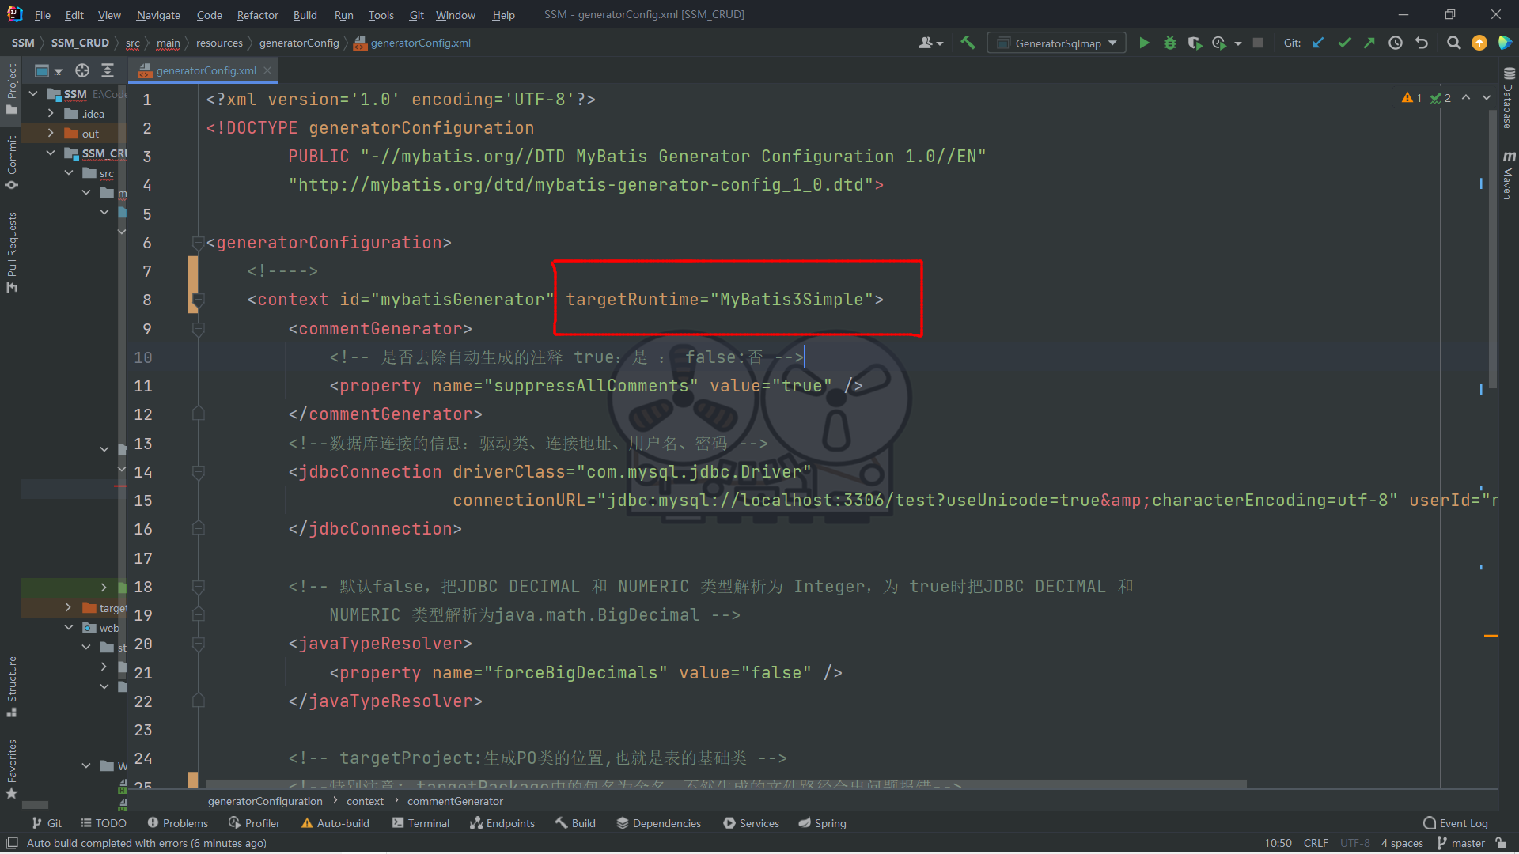The width and height of the screenshot is (1519, 854).
Task: Build project with the hammer icon
Action: (x=968, y=43)
